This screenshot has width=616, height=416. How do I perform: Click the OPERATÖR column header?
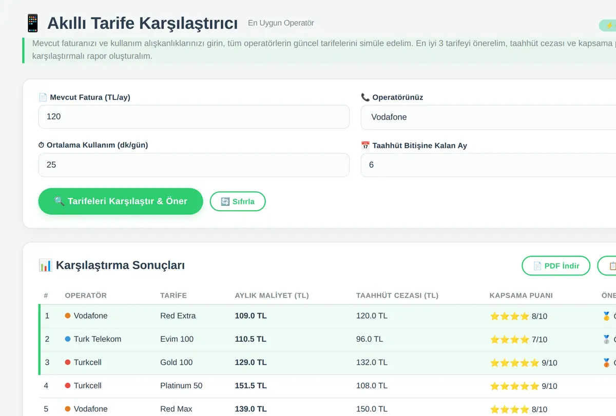click(x=86, y=295)
